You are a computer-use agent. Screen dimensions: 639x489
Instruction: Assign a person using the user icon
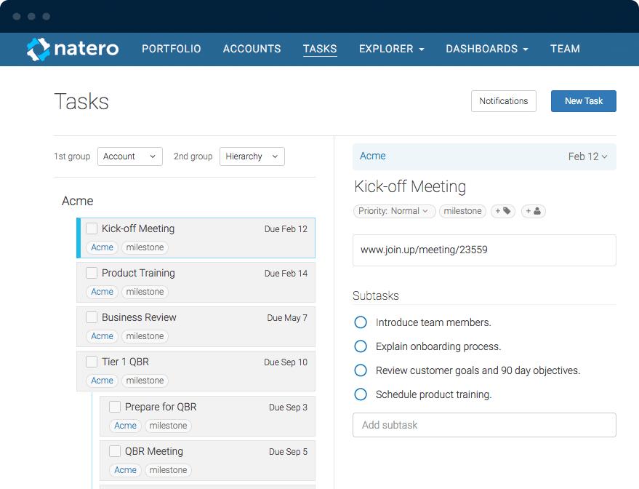(533, 211)
